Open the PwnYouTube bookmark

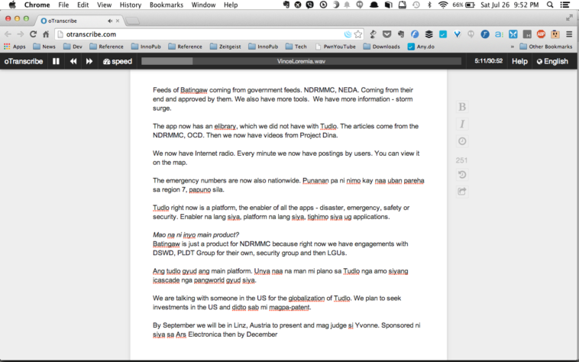pyautogui.click(x=335, y=47)
